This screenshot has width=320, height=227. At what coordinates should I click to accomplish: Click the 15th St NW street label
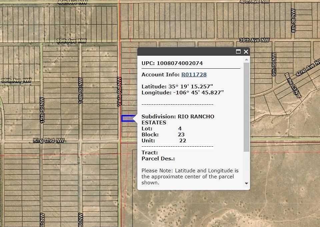pos(42,110)
